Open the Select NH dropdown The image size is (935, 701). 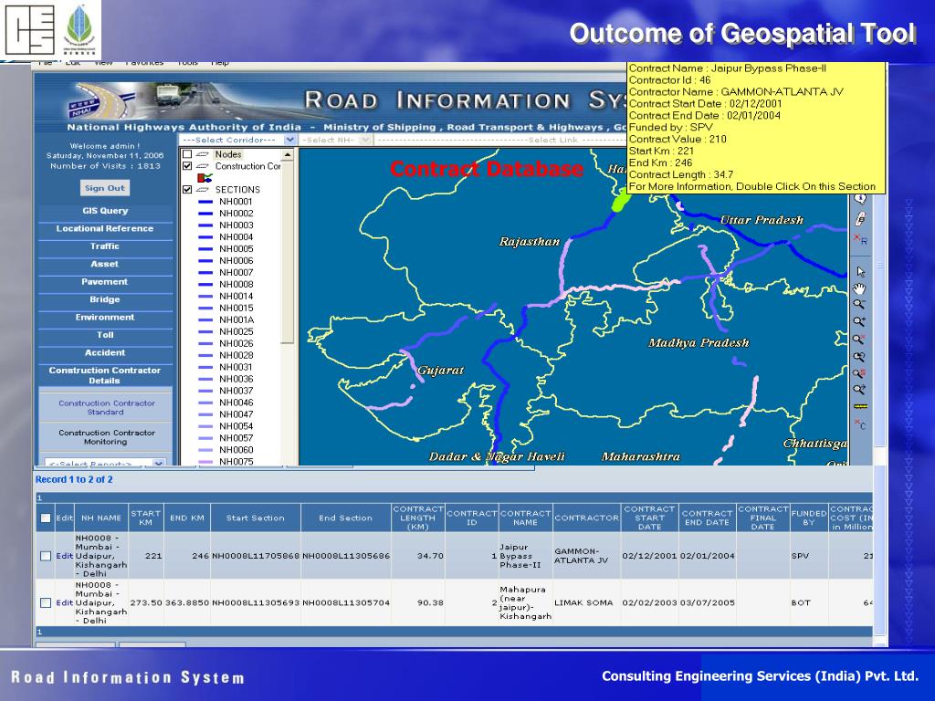pos(336,140)
